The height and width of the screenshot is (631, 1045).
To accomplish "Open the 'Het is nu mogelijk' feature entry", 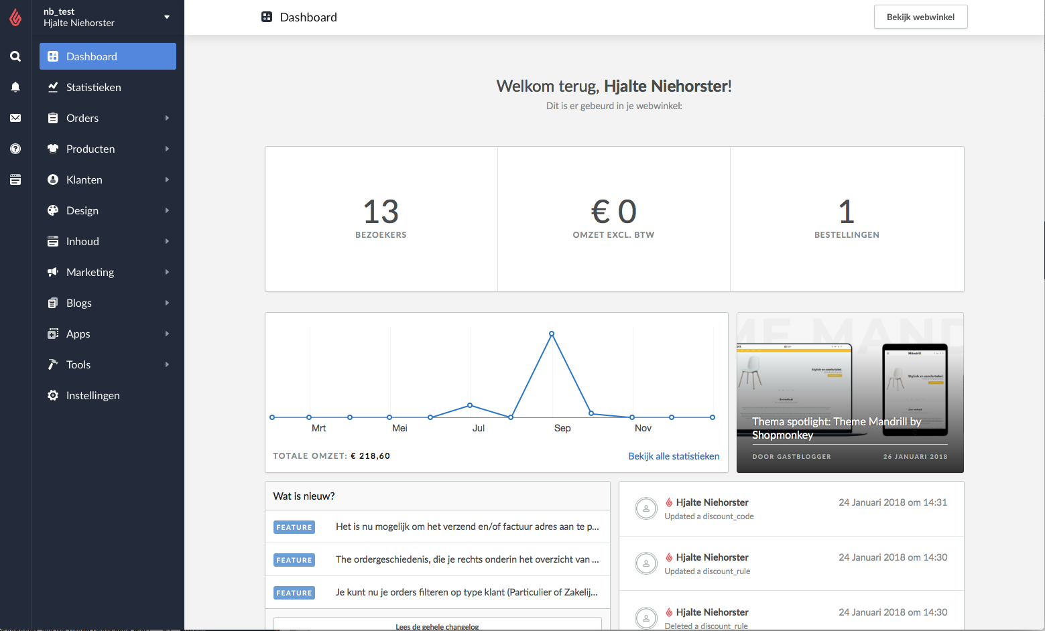I will pyautogui.click(x=438, y=527).
